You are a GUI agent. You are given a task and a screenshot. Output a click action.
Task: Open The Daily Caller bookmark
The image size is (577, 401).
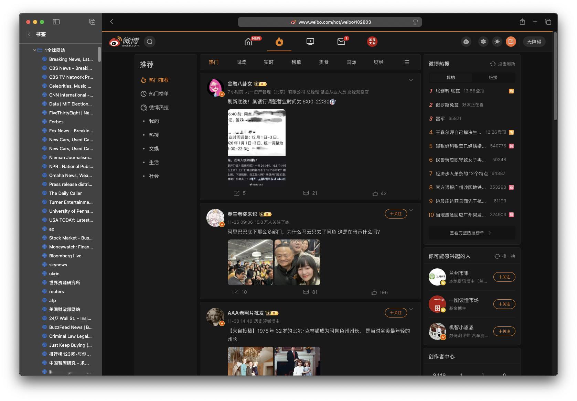(x=65, y=193)
